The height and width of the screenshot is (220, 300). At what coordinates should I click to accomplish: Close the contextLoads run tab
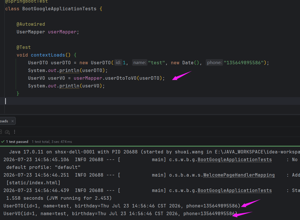tap(13, 121)
